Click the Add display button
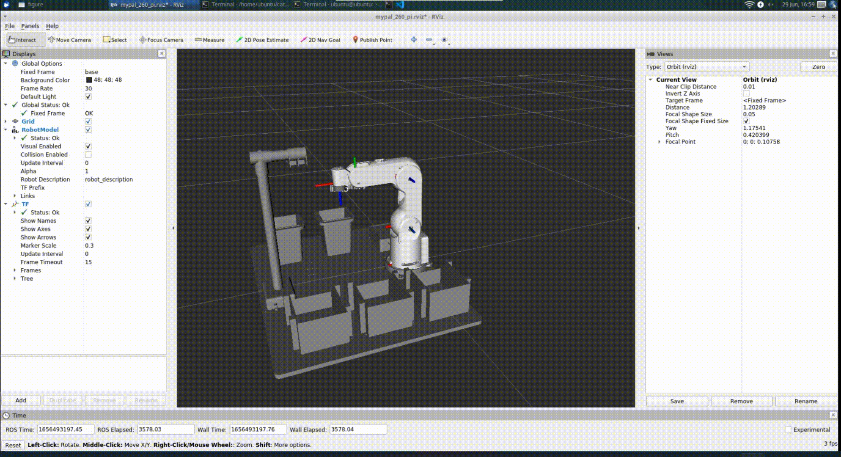 point(21,400)
